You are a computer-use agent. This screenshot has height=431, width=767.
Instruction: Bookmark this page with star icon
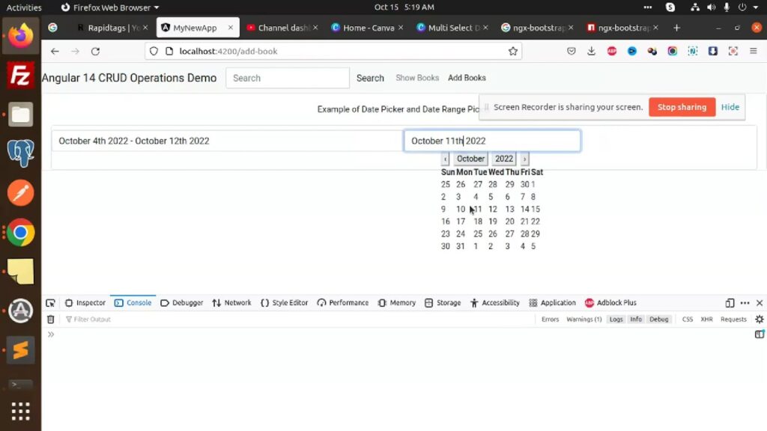point(512,51)
